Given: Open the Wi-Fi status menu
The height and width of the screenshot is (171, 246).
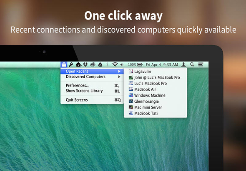Looking at the screenshot, I should tap(115, 64).
